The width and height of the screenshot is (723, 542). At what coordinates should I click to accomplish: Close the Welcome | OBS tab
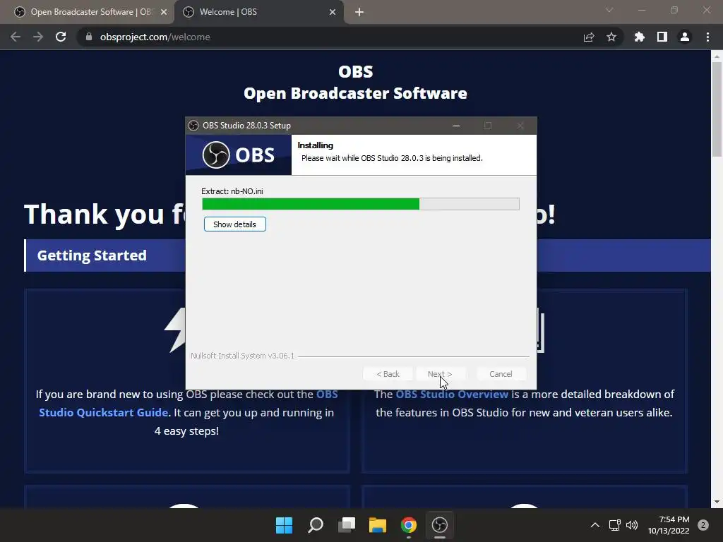[333, 12]
